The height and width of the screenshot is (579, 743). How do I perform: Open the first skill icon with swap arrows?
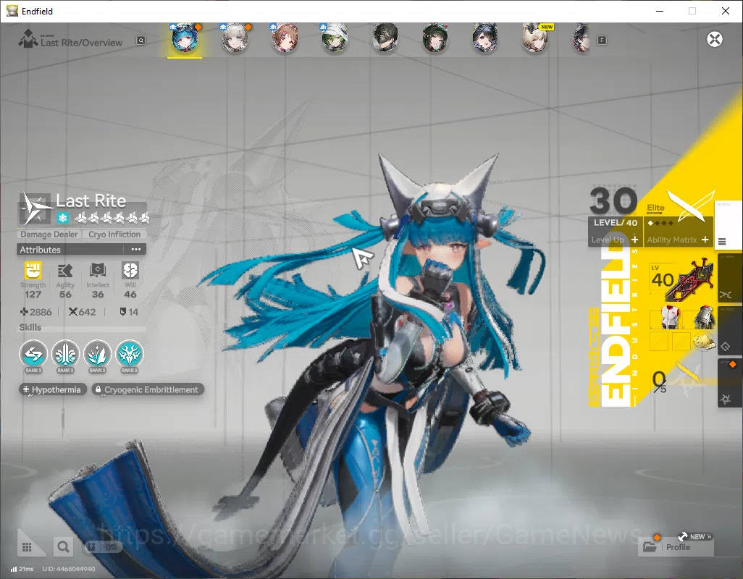(33, 355)
